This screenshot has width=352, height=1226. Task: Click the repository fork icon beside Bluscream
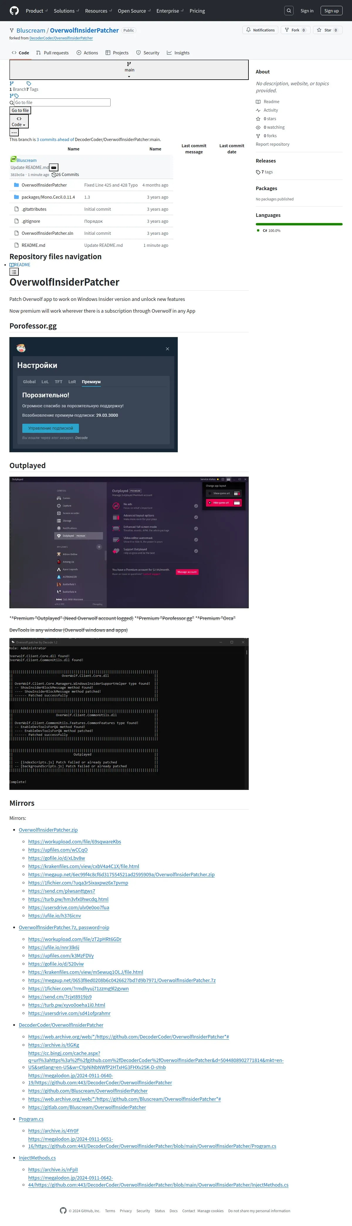12,31
